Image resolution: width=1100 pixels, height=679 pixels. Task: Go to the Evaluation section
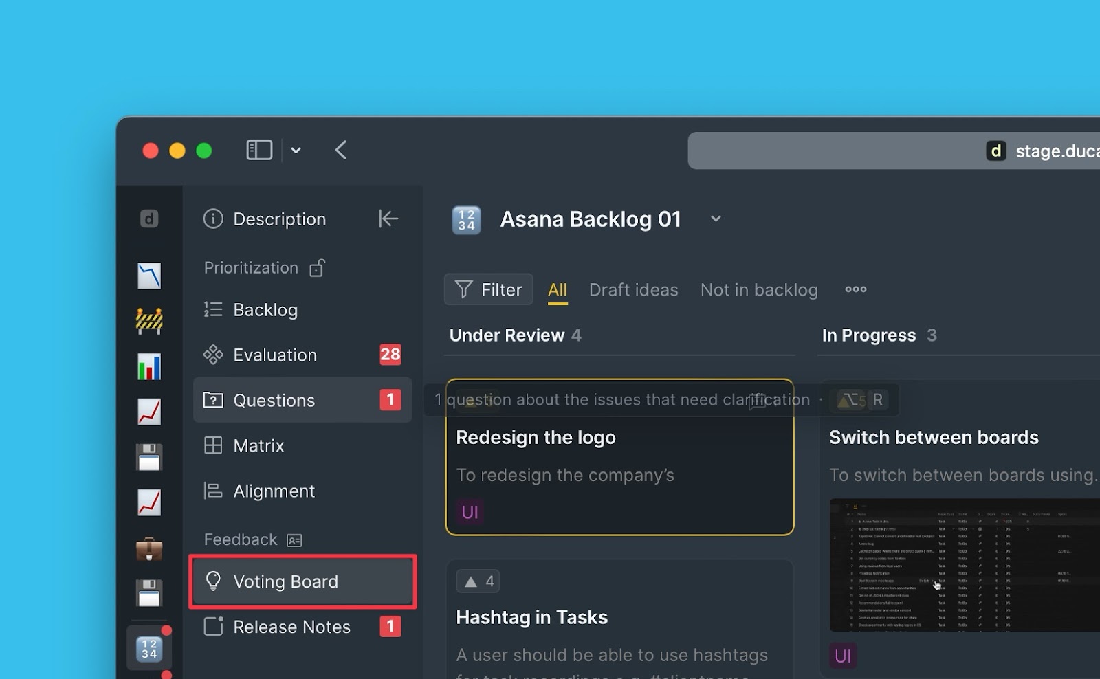(275, 355)
